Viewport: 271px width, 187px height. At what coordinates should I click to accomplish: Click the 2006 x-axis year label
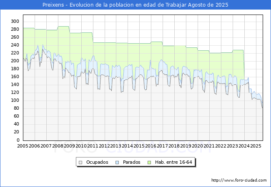[x=34, y=146]
